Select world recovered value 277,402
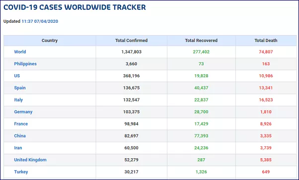 201,52
